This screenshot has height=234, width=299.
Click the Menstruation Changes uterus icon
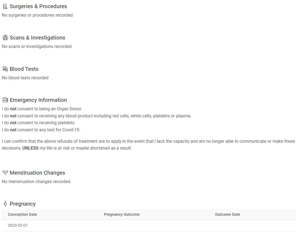(x=5, y=172)
